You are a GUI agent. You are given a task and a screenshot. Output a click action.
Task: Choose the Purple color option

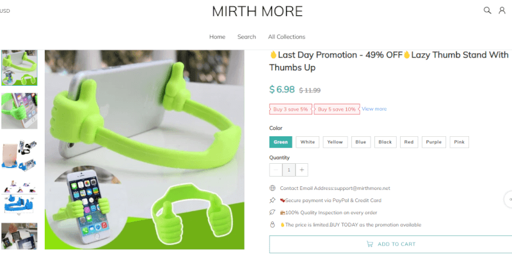click(434, 142)
